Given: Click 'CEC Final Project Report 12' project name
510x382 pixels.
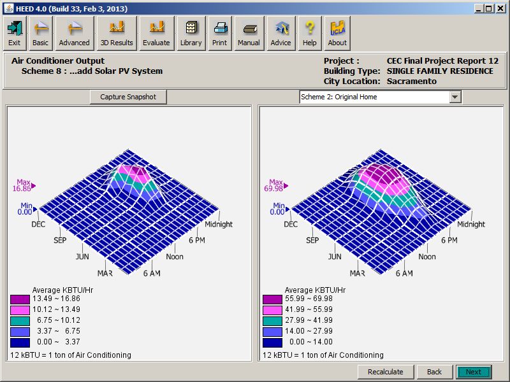Looking at the screenshot, I should pos(442,60).
